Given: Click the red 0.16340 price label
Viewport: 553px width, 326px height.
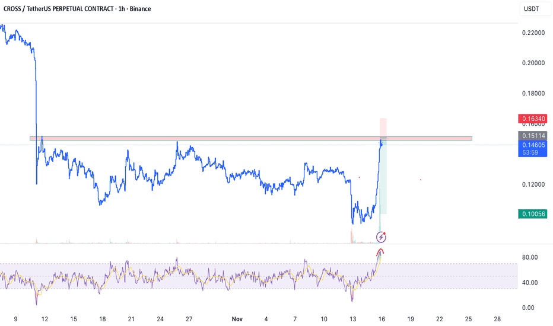Looking at the screenshot, I should point(533,119).
